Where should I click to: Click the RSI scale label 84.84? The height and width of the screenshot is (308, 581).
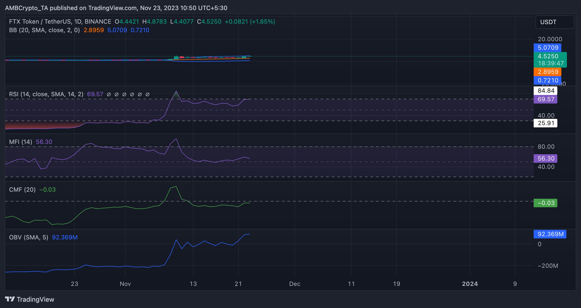(546, 91)
